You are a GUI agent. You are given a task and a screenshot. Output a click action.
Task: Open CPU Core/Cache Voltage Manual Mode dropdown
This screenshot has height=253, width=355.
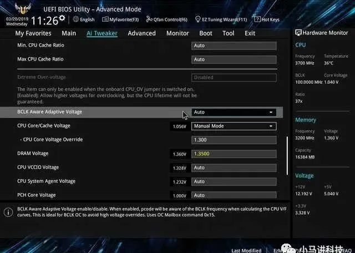coord(234,126)
